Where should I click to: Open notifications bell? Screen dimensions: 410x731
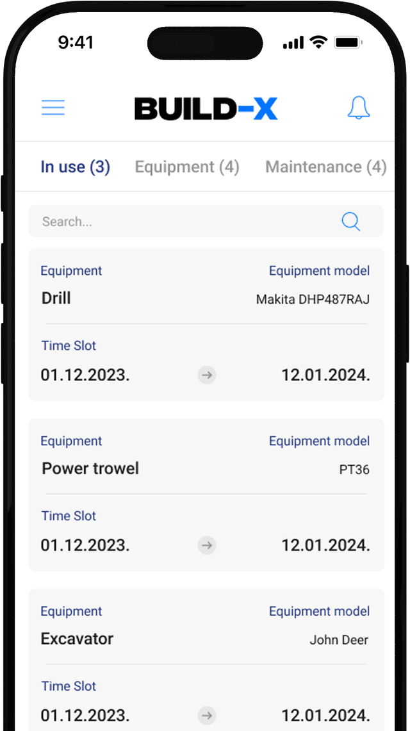(358, 108)
